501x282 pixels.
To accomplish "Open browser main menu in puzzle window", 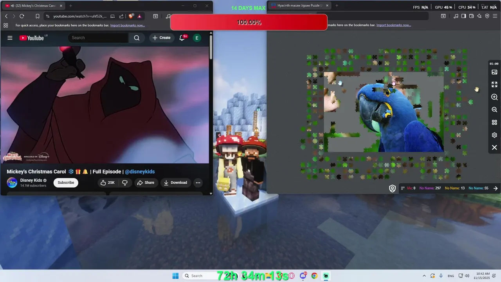I will (x=495, y=16).
